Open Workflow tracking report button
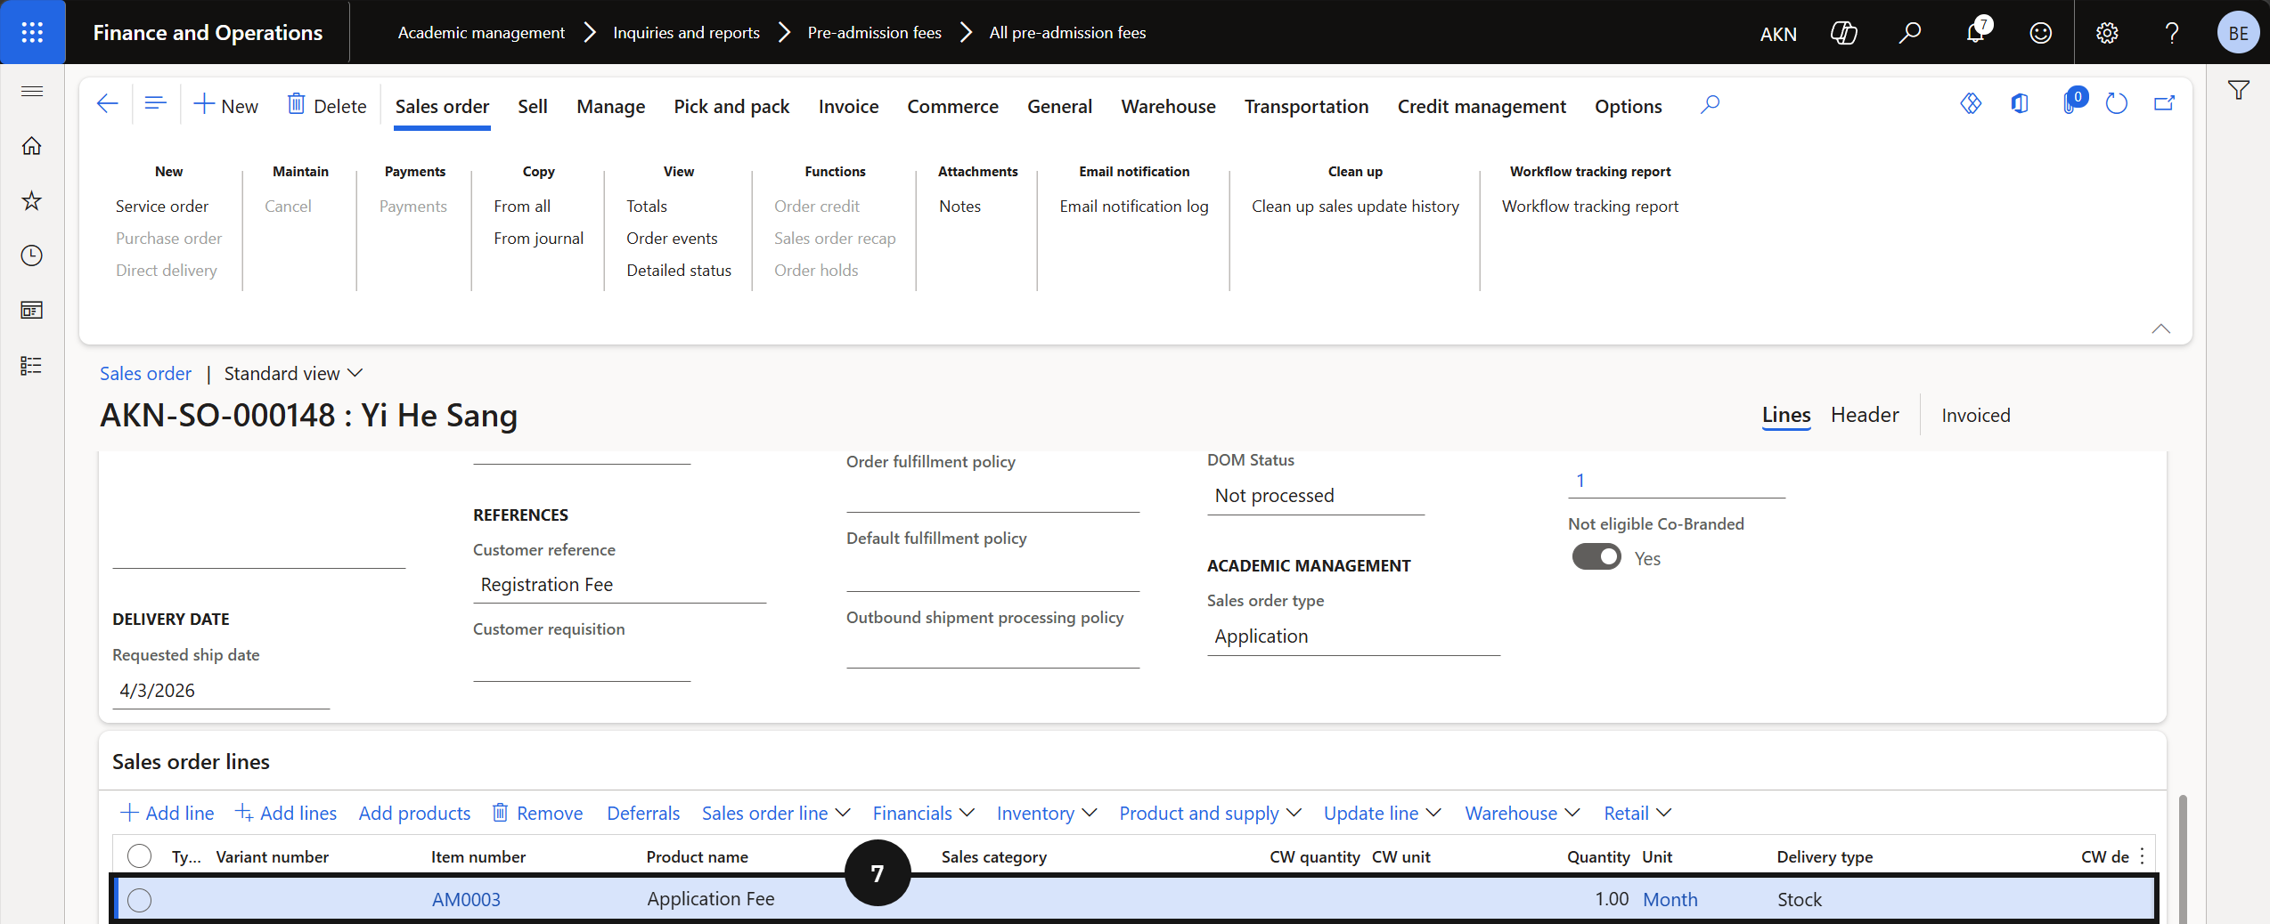Screen dimensions: 2270x924 1589,207
